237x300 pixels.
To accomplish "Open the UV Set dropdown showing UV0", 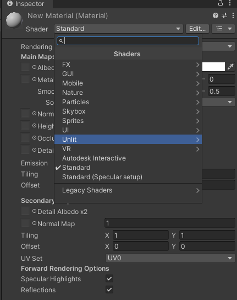I will click(x=170, y=258).
